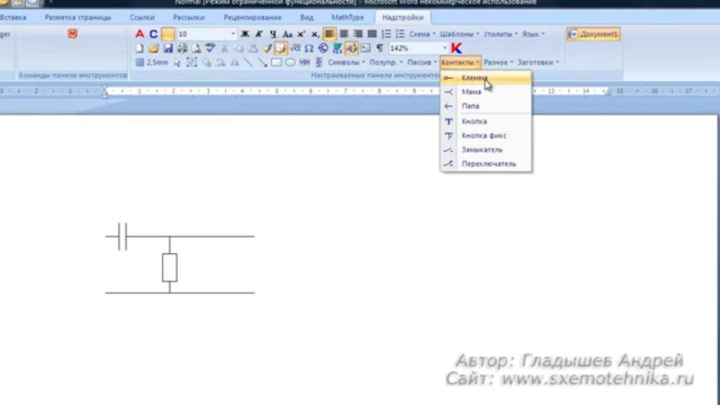
Task: Click the red letter A icon
Action: point(139,34)
